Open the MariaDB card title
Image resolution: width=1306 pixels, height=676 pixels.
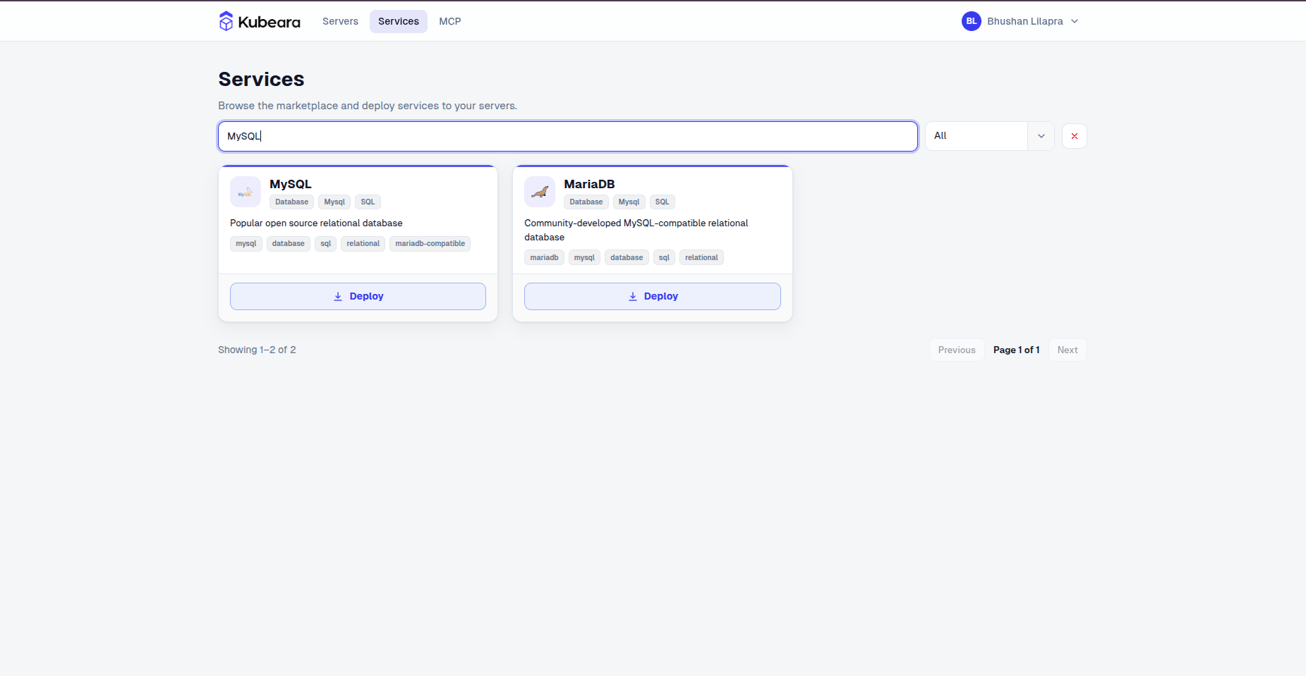[589, 184]
